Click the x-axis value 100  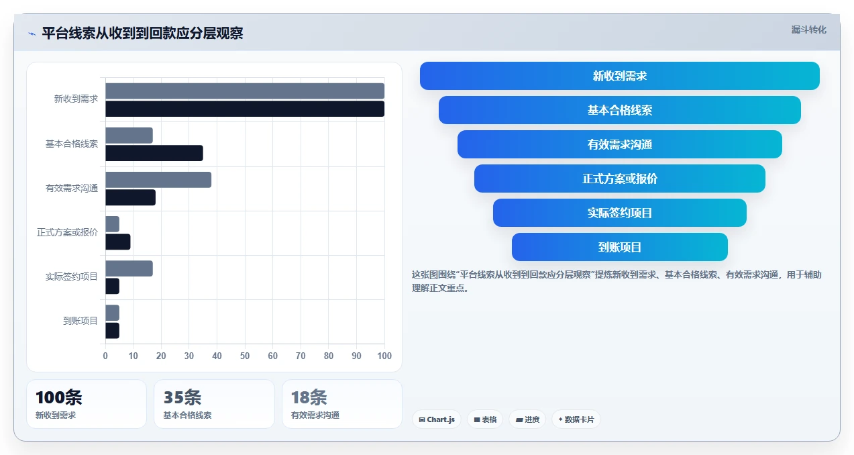pos(384,356)
